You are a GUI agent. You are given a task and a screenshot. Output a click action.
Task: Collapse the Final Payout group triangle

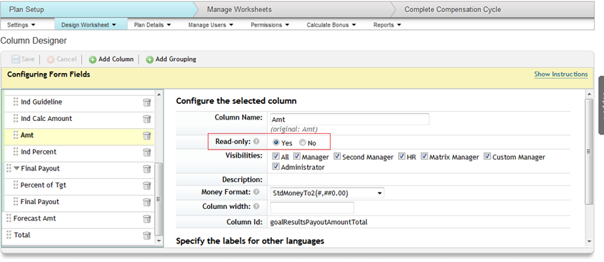16,168
